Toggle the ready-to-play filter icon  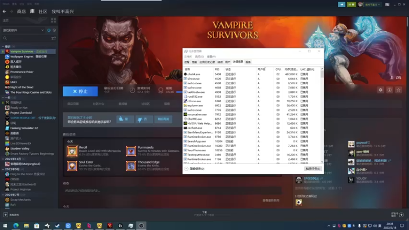click(x=54, y=30)
